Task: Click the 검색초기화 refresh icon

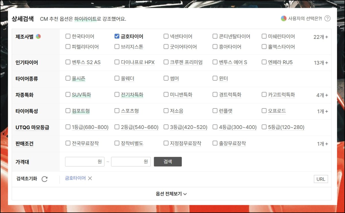Action: [45, 179]
